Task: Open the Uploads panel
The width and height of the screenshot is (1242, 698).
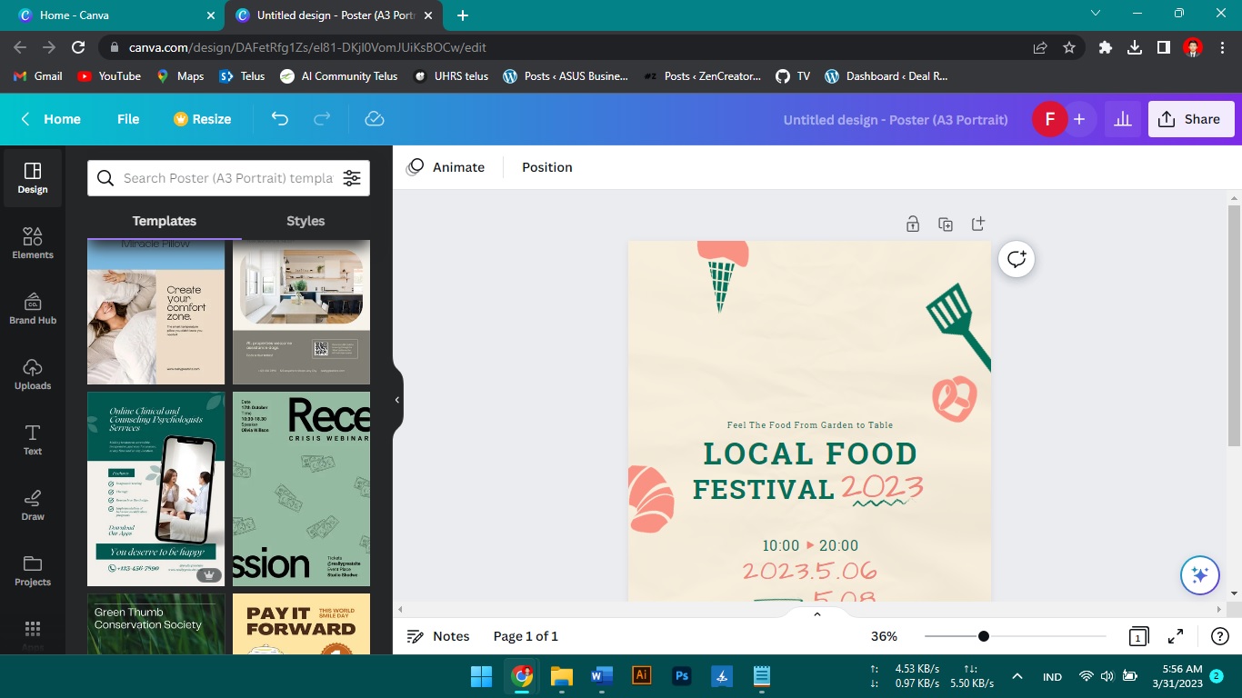Action: 33,374
